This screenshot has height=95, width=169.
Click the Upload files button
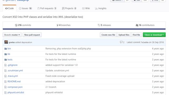pyautogui.click(x=124, y=35)
